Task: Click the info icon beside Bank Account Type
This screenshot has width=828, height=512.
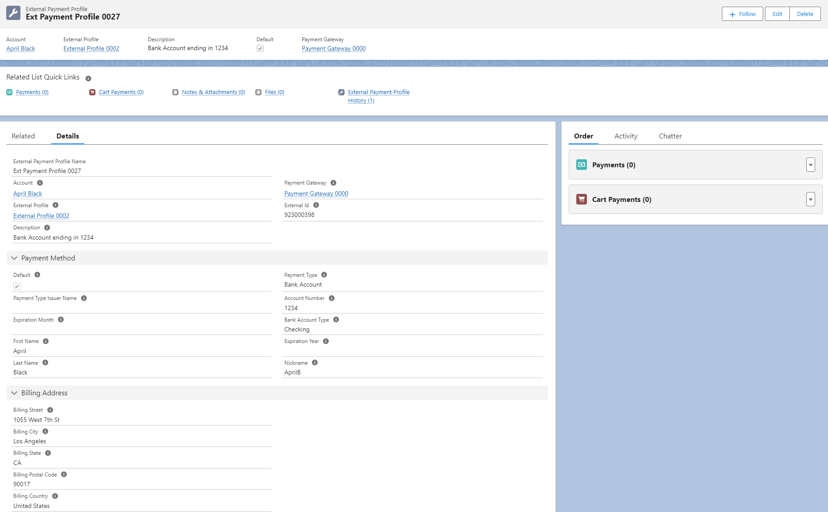Action: point(336,319)
